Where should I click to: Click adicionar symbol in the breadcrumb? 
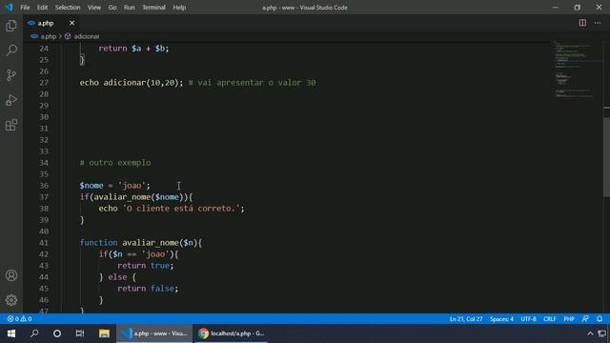[x=87, y=36]
